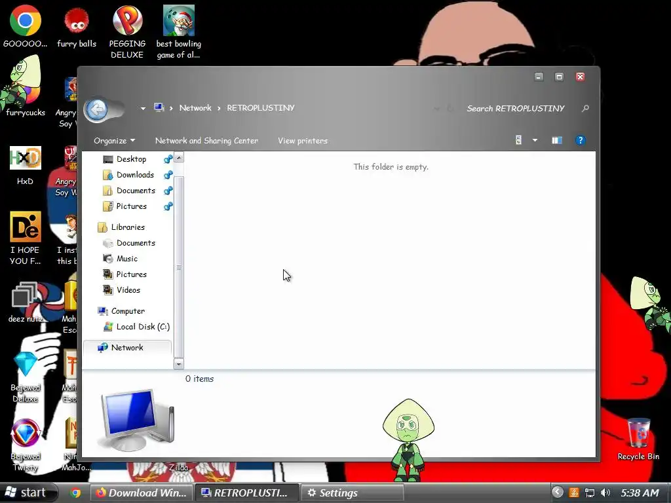Select the HxD desktop icon
The height and width of the screenshot is (503, 671).
click(26, 166)
